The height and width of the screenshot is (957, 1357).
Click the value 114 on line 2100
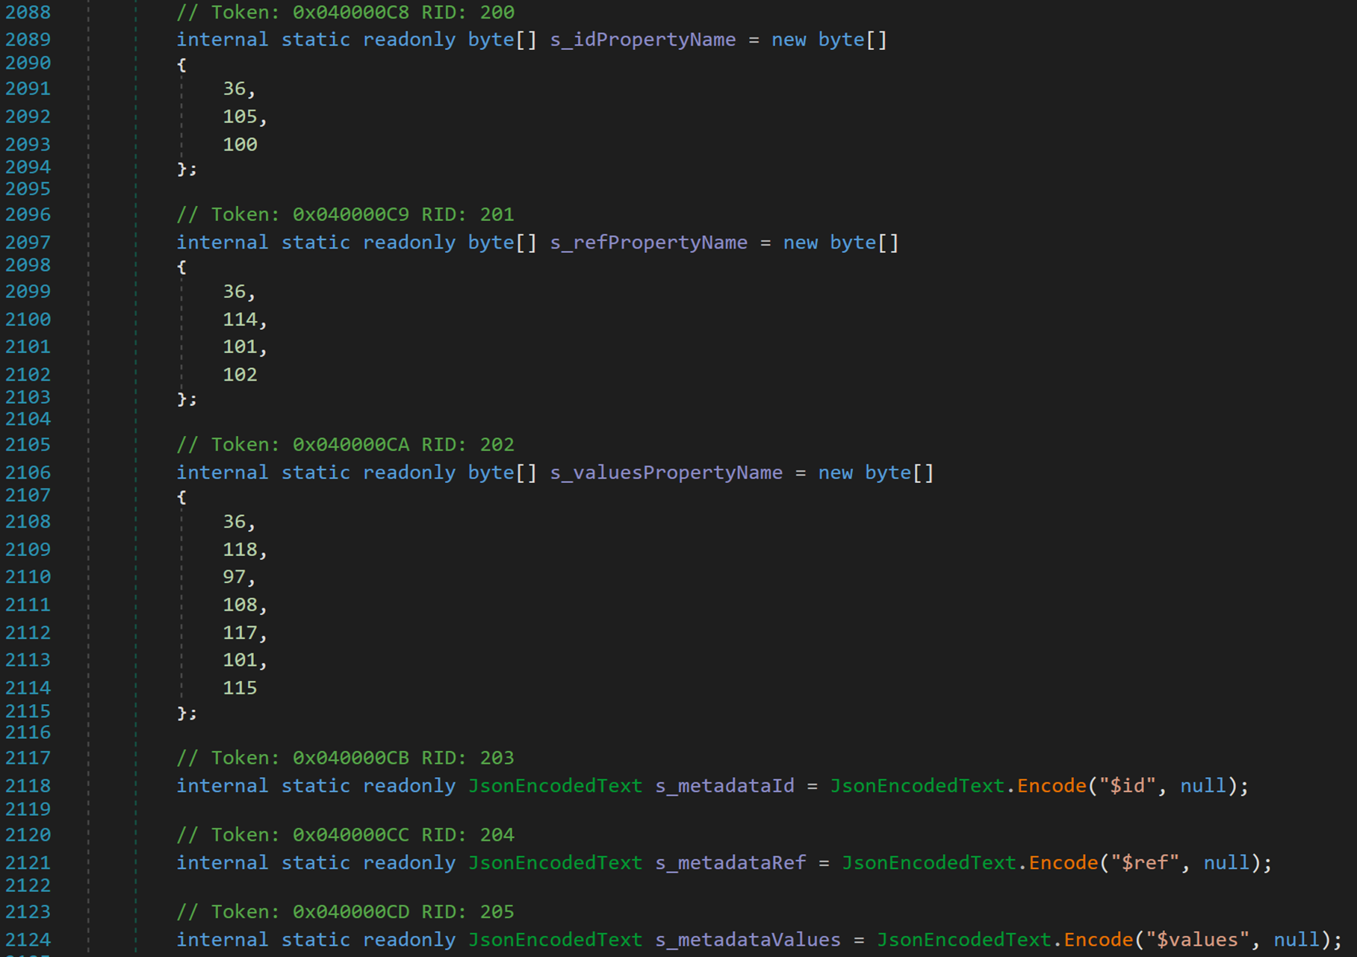(240, 319)
